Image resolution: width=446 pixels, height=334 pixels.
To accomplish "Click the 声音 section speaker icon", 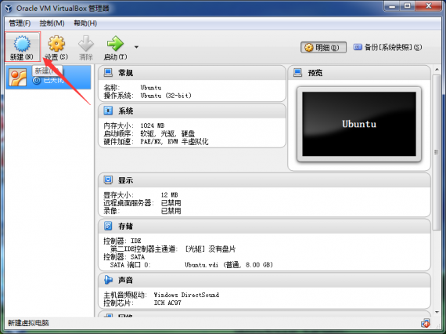I will (108, 280).
